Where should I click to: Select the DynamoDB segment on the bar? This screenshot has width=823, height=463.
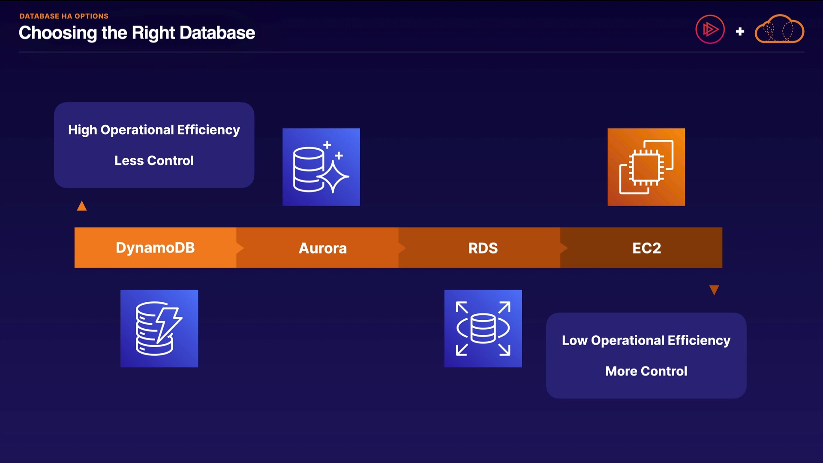click(155, 248)
